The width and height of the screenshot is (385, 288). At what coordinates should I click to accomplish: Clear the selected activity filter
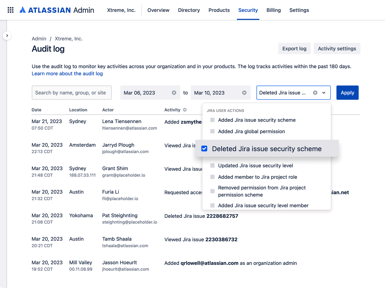click(x=315, y=93)
